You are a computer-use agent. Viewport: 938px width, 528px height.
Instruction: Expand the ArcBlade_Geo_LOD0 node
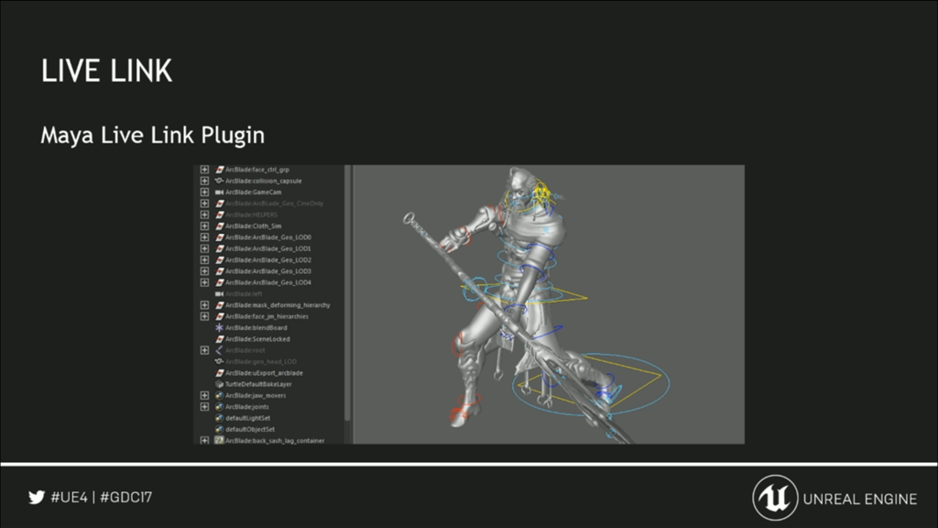click(x=204, y=237)
